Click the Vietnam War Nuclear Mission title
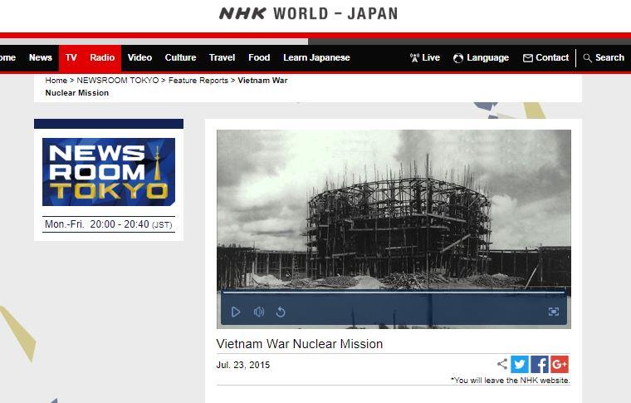This screenshot has width=631, height=403. (300, 344)
